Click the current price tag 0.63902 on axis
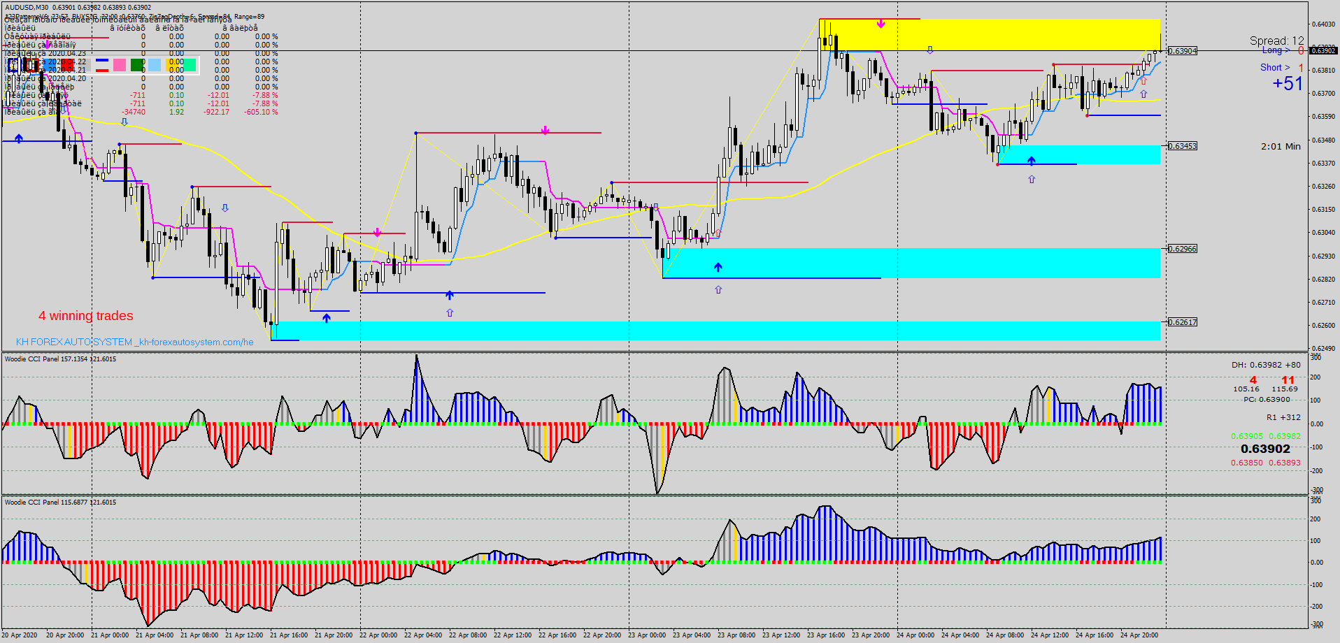1340x643 pixels. [x=1323, y=50]
